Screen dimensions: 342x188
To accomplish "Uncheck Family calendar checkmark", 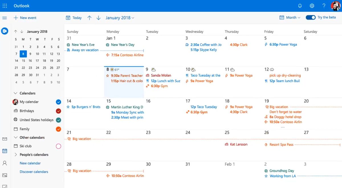I will click(58, 129).
